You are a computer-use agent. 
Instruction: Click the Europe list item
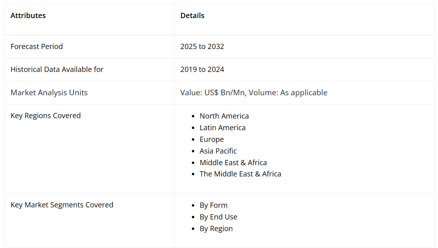212,139
